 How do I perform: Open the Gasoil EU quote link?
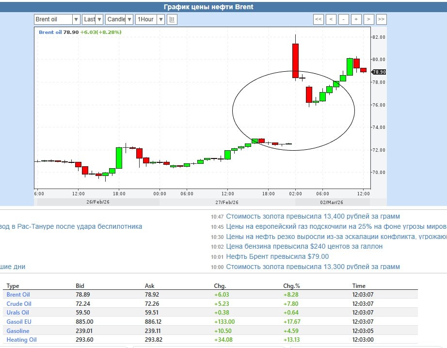point(19,321)
